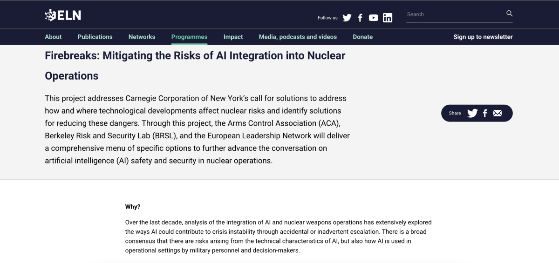Focus the Search input field
This screenshot has height=263, width=559.
point(454,14)
